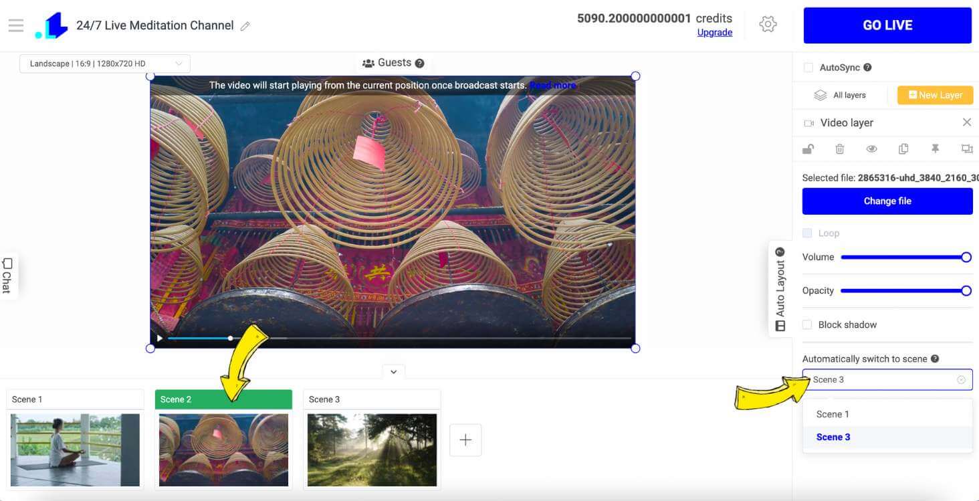Click the 24/7 Live Meditation Channel title
This screenshot has width=979, height=501.
pyautogui.click(x=154, y=25)
